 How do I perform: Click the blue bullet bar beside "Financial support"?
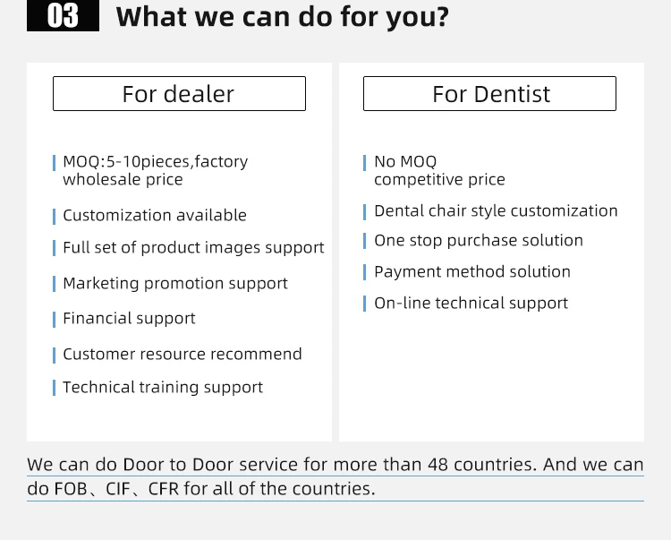(55, 320)
